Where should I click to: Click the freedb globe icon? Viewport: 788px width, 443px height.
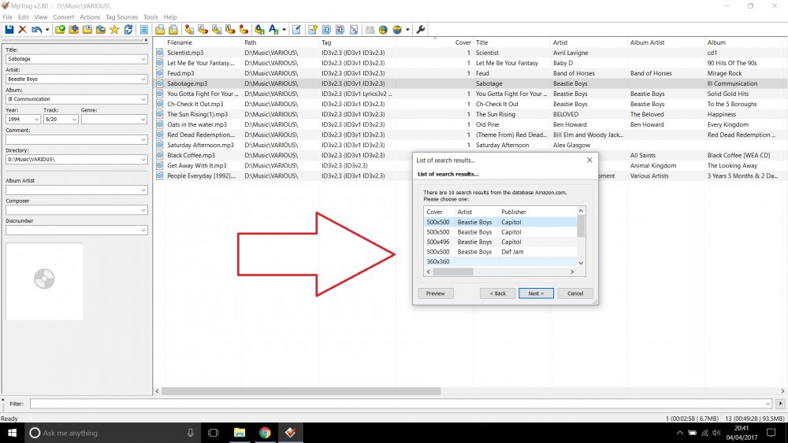pyautogui.click(x=384, y=30)
